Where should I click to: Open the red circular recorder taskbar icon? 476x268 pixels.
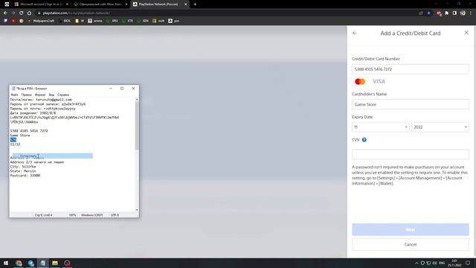coord(67,263)
